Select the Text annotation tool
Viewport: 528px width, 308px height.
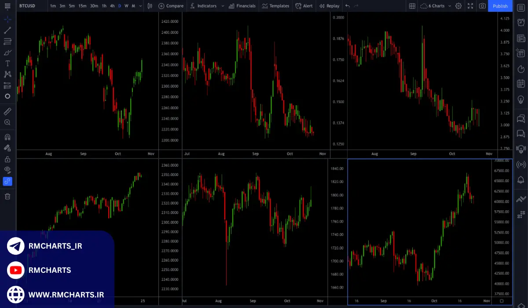pyautogui.click(x=7, y=63)
